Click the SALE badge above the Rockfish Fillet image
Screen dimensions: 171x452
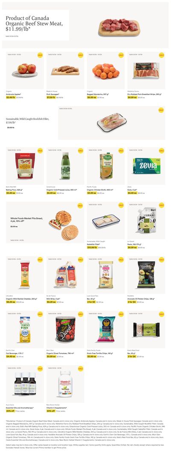(x=161, y=110)
